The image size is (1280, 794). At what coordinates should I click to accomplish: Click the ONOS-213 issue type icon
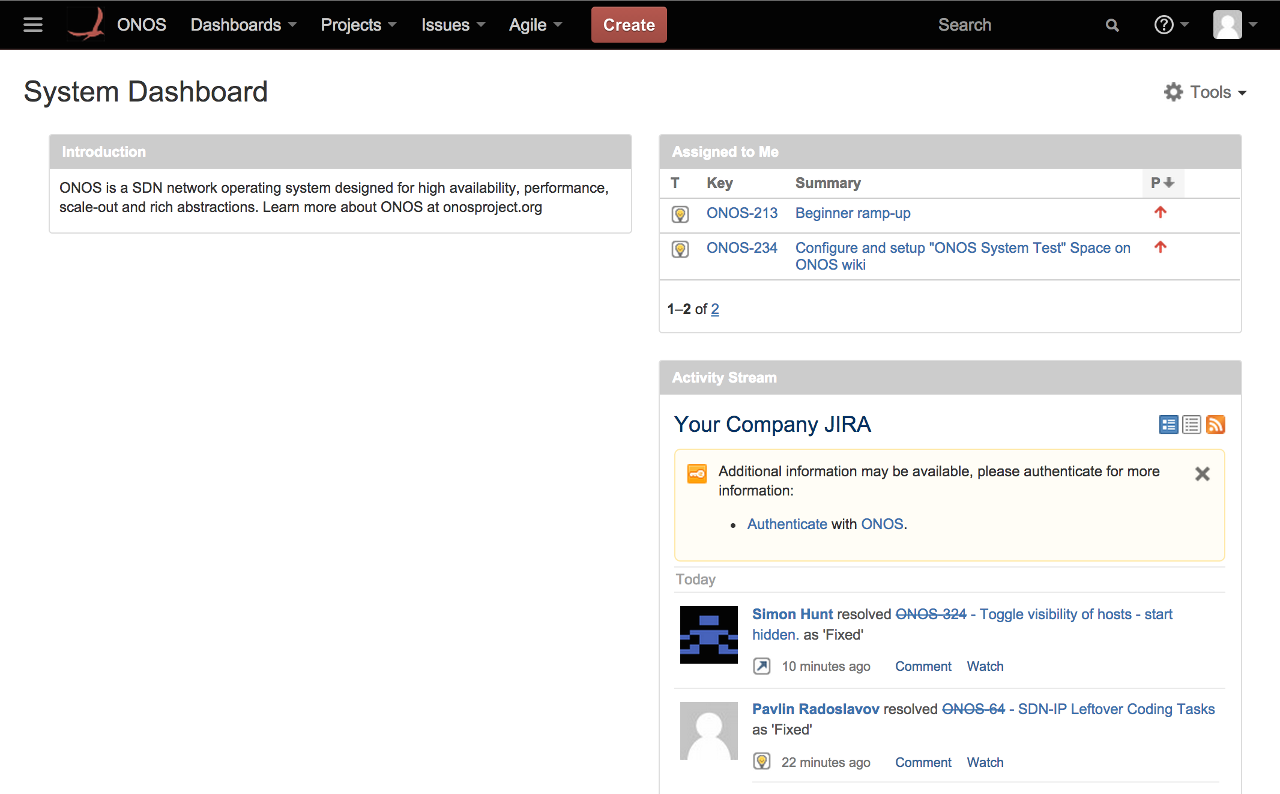click(x=680, y=214)
